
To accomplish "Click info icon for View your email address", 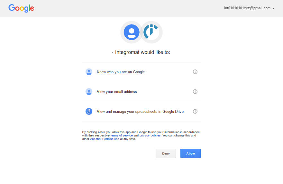I will (195, 92).
